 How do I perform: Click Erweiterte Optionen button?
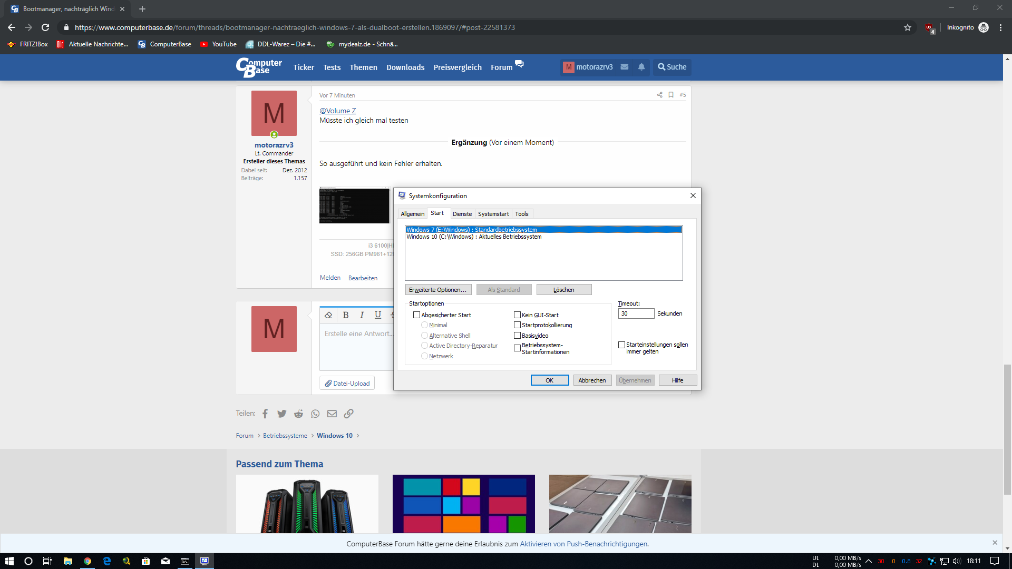pyautogui.click(x=437, y=290)
